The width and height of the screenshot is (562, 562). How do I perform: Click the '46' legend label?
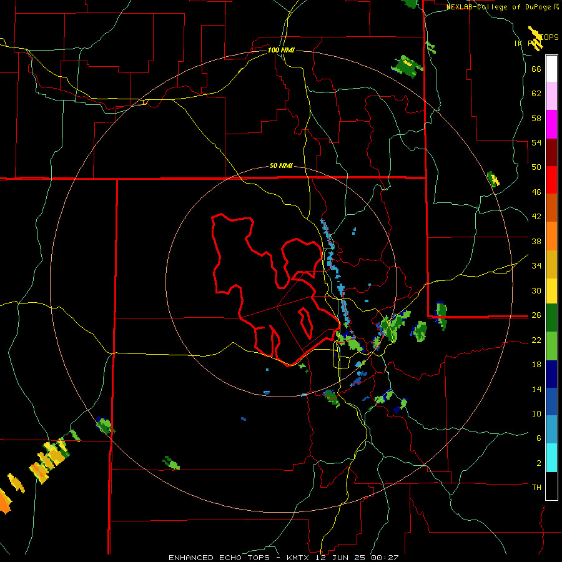pos(536,192)
